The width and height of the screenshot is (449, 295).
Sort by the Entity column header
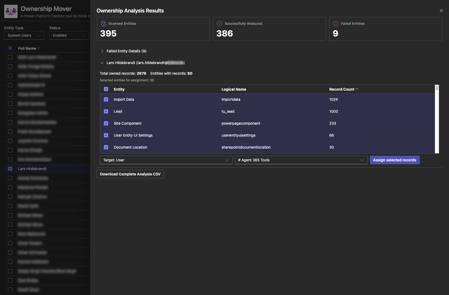click(x=119, y=89)
